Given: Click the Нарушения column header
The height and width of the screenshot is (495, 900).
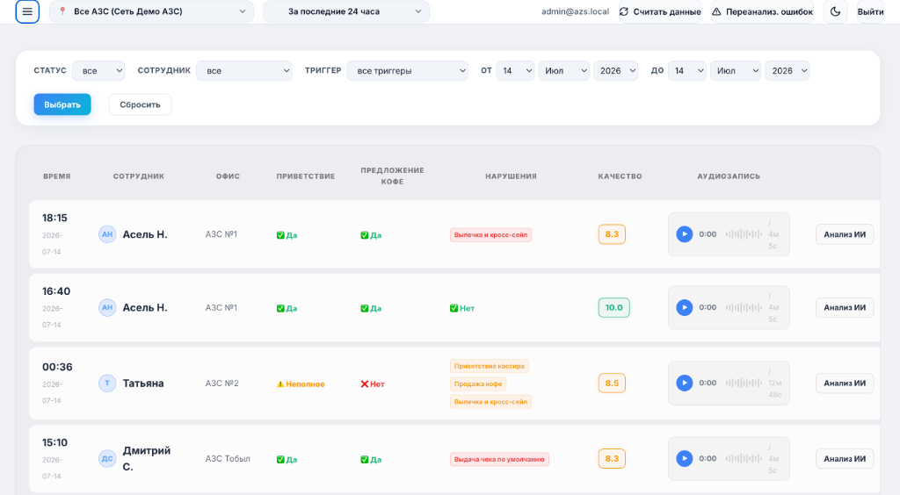Looking at the screenshot, I should [511, 176].
